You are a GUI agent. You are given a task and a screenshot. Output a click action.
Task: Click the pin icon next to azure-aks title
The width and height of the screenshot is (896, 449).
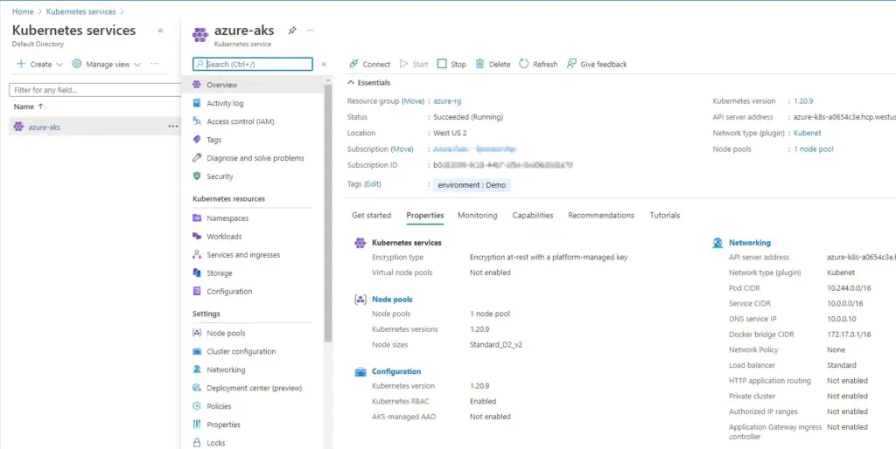point(292,31)
